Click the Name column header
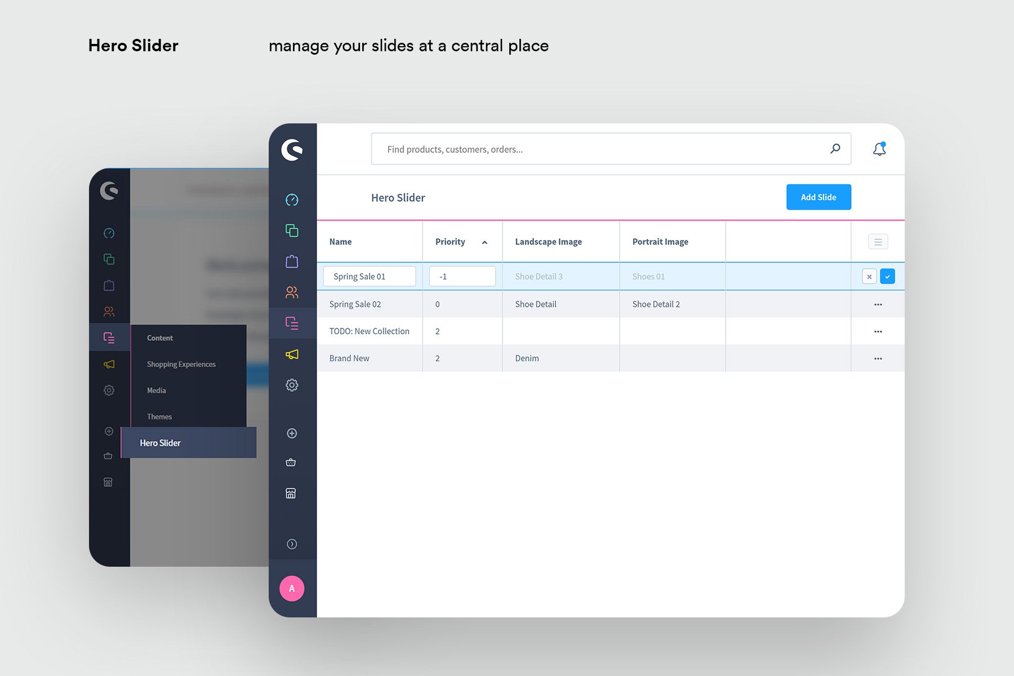 click(340, 242)
